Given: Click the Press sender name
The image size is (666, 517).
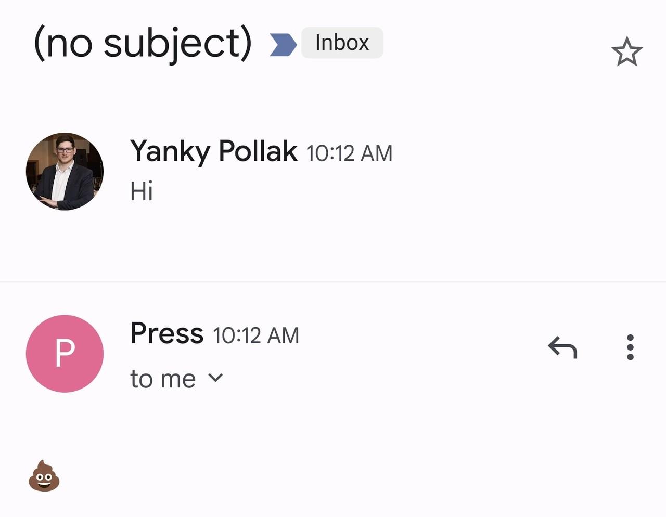Looking at the screenshot, I should click(166, 333).
